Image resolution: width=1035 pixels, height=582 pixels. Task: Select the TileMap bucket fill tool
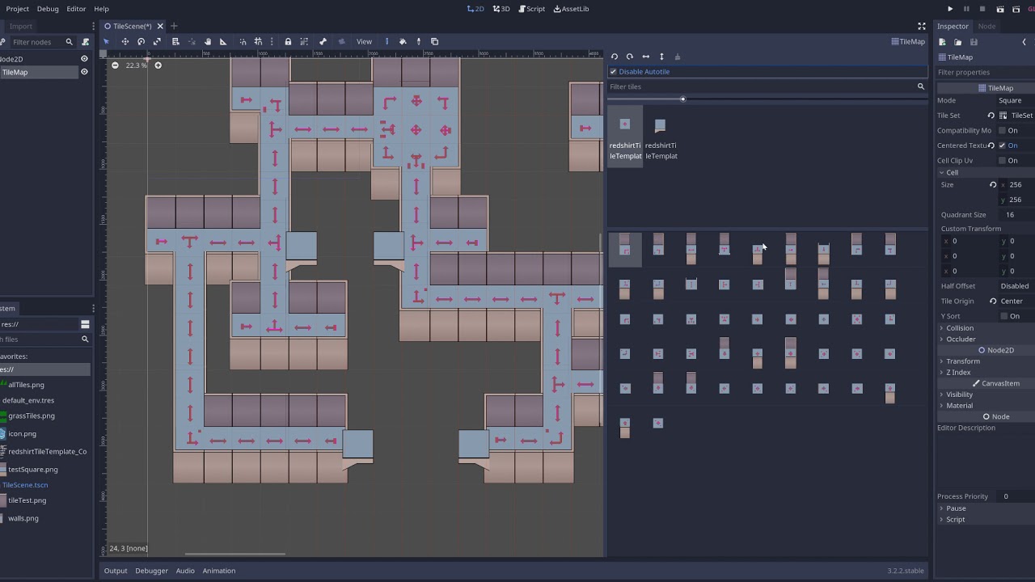pos(403,41)
